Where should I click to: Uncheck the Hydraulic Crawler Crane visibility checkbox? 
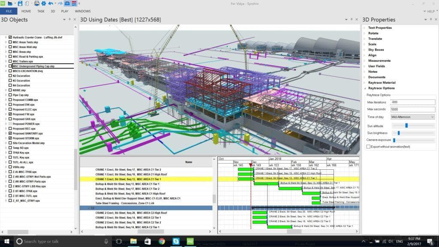click(10, 37)
